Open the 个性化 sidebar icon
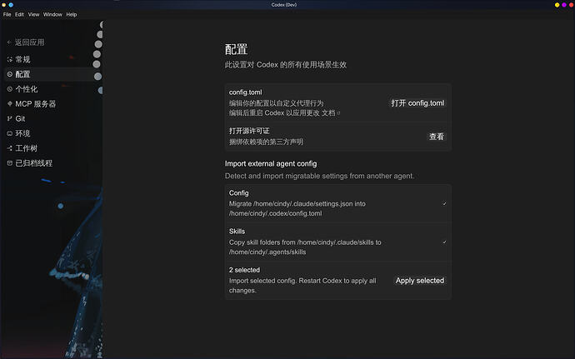This screenshot has width=575, height=359. click(10, 89)
